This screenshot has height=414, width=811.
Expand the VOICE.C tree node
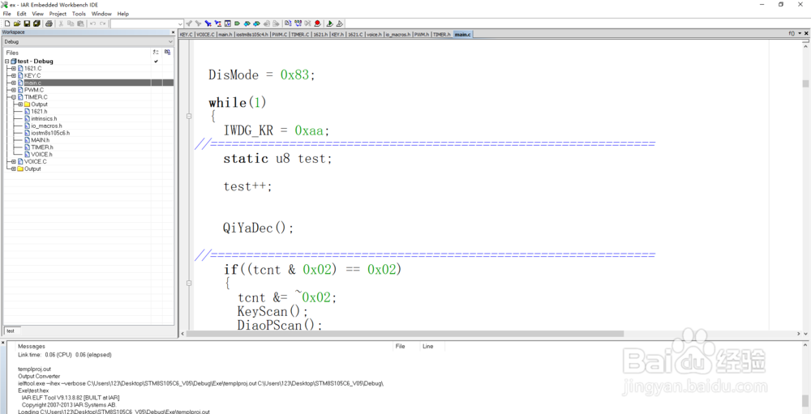14,162
